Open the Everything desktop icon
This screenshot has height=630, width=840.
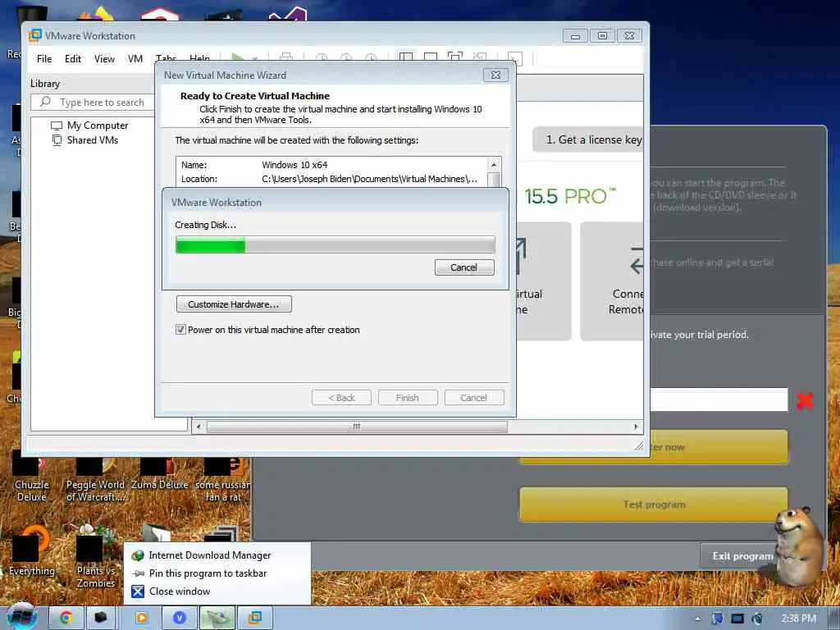click(x=31, y=552)
